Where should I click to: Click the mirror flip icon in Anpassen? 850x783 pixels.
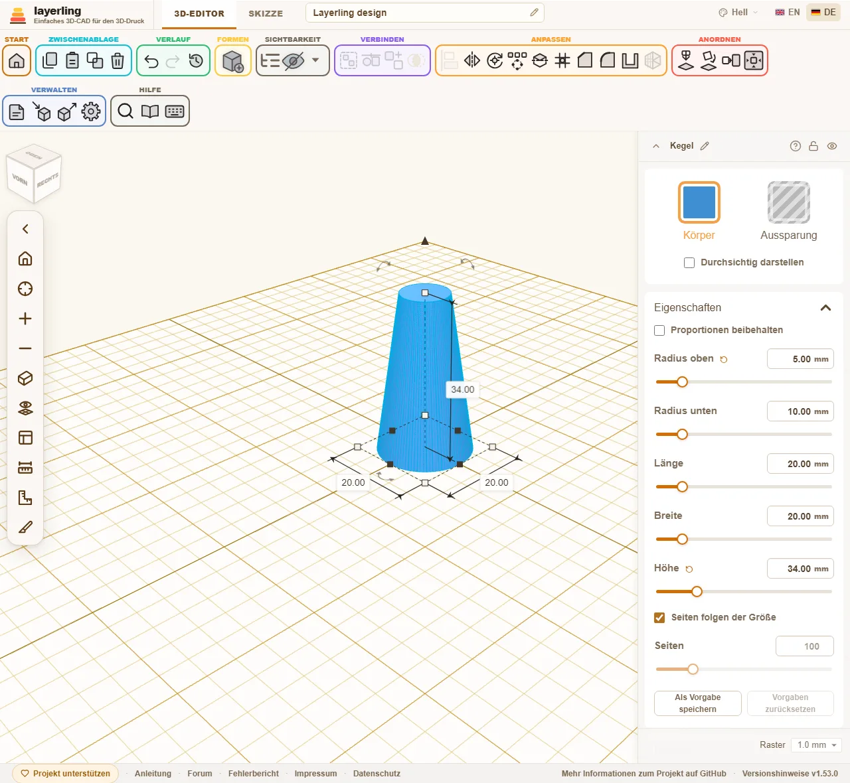coord(472,61)
